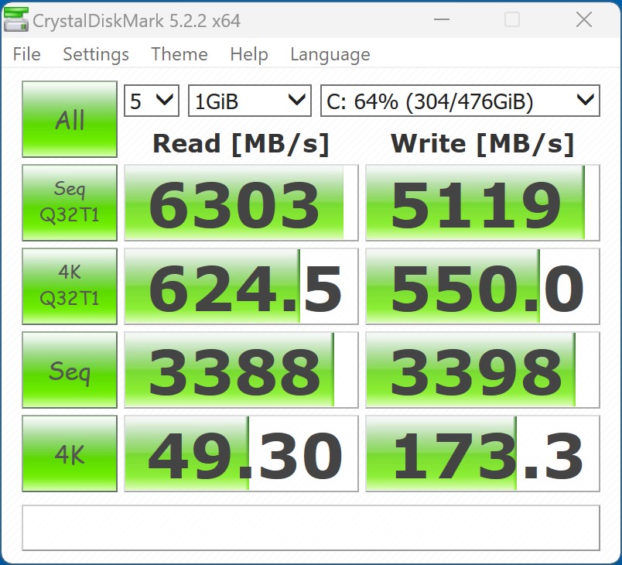This screenshot has width=622, height=565.
Task: Click the Seq Q32T1 write result 5119
Action: point(483,203)
